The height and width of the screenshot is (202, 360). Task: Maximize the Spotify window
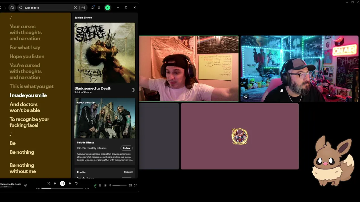click(126, 8)
